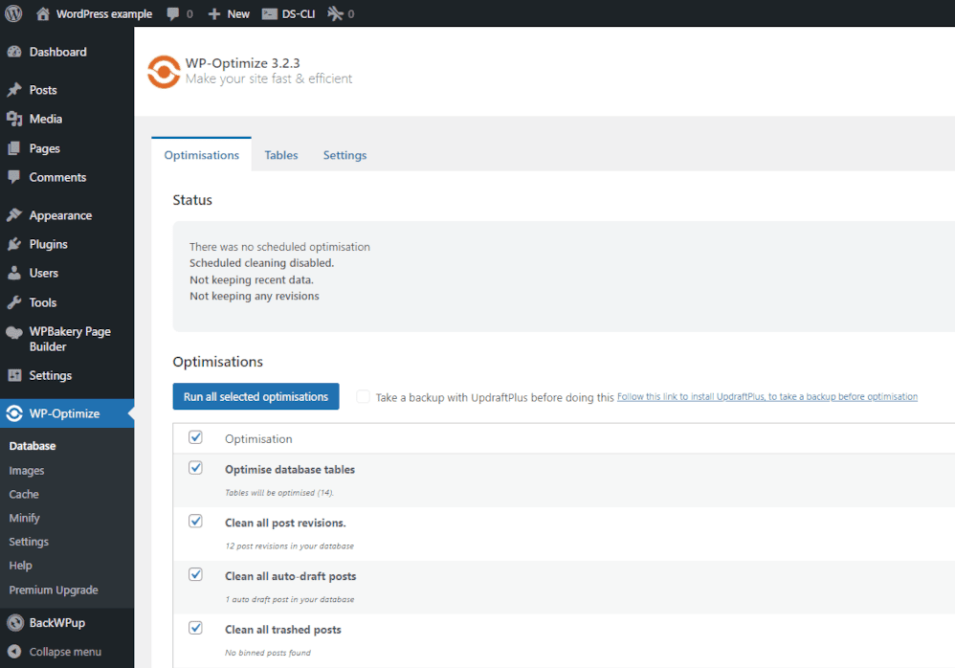The image size is (955, 668).
Task: Click the Tools wrench icon
Action: pos(14,302)
